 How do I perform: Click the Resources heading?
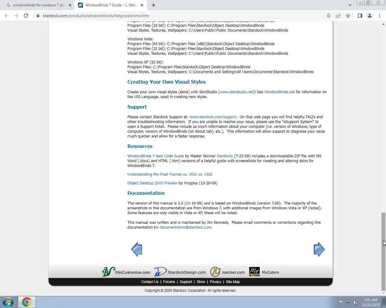click(x=140, y=146)
